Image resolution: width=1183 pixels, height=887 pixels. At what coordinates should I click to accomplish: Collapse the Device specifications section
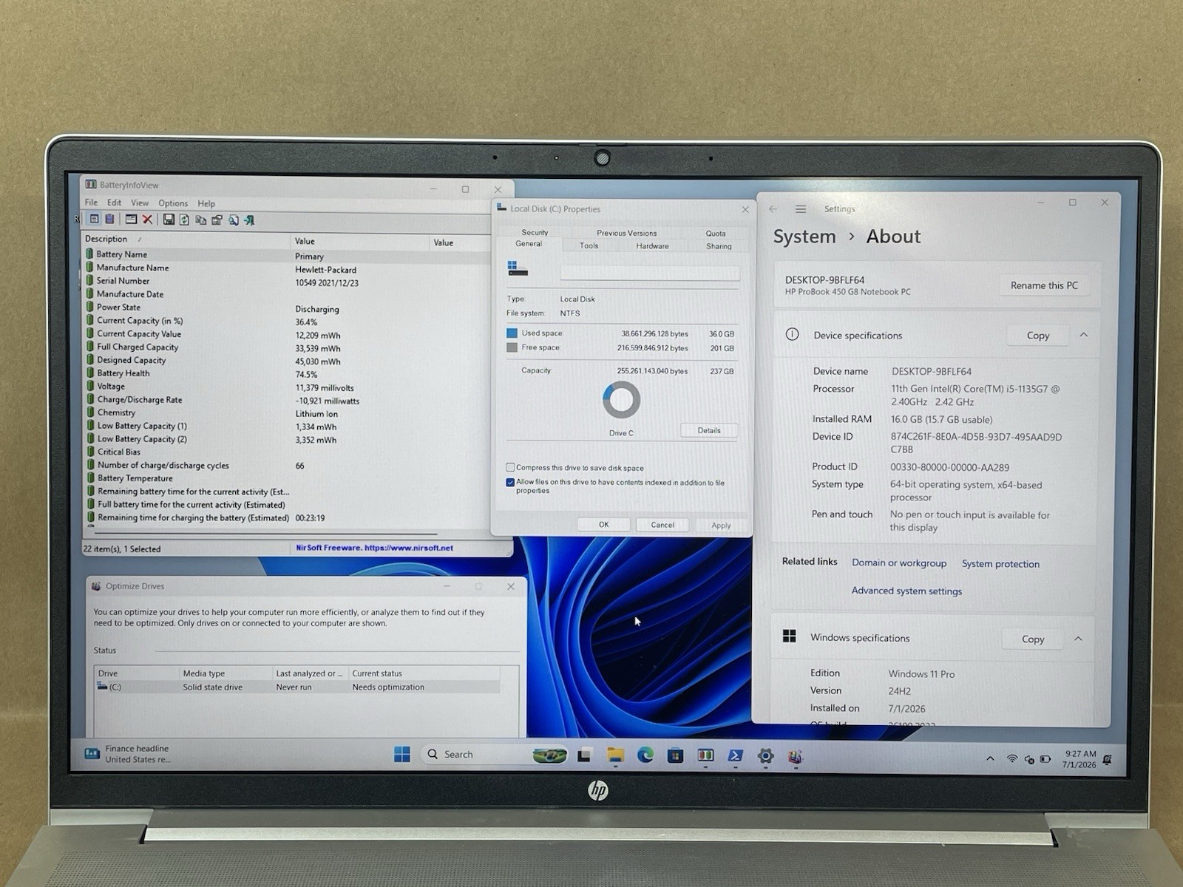1084,335
